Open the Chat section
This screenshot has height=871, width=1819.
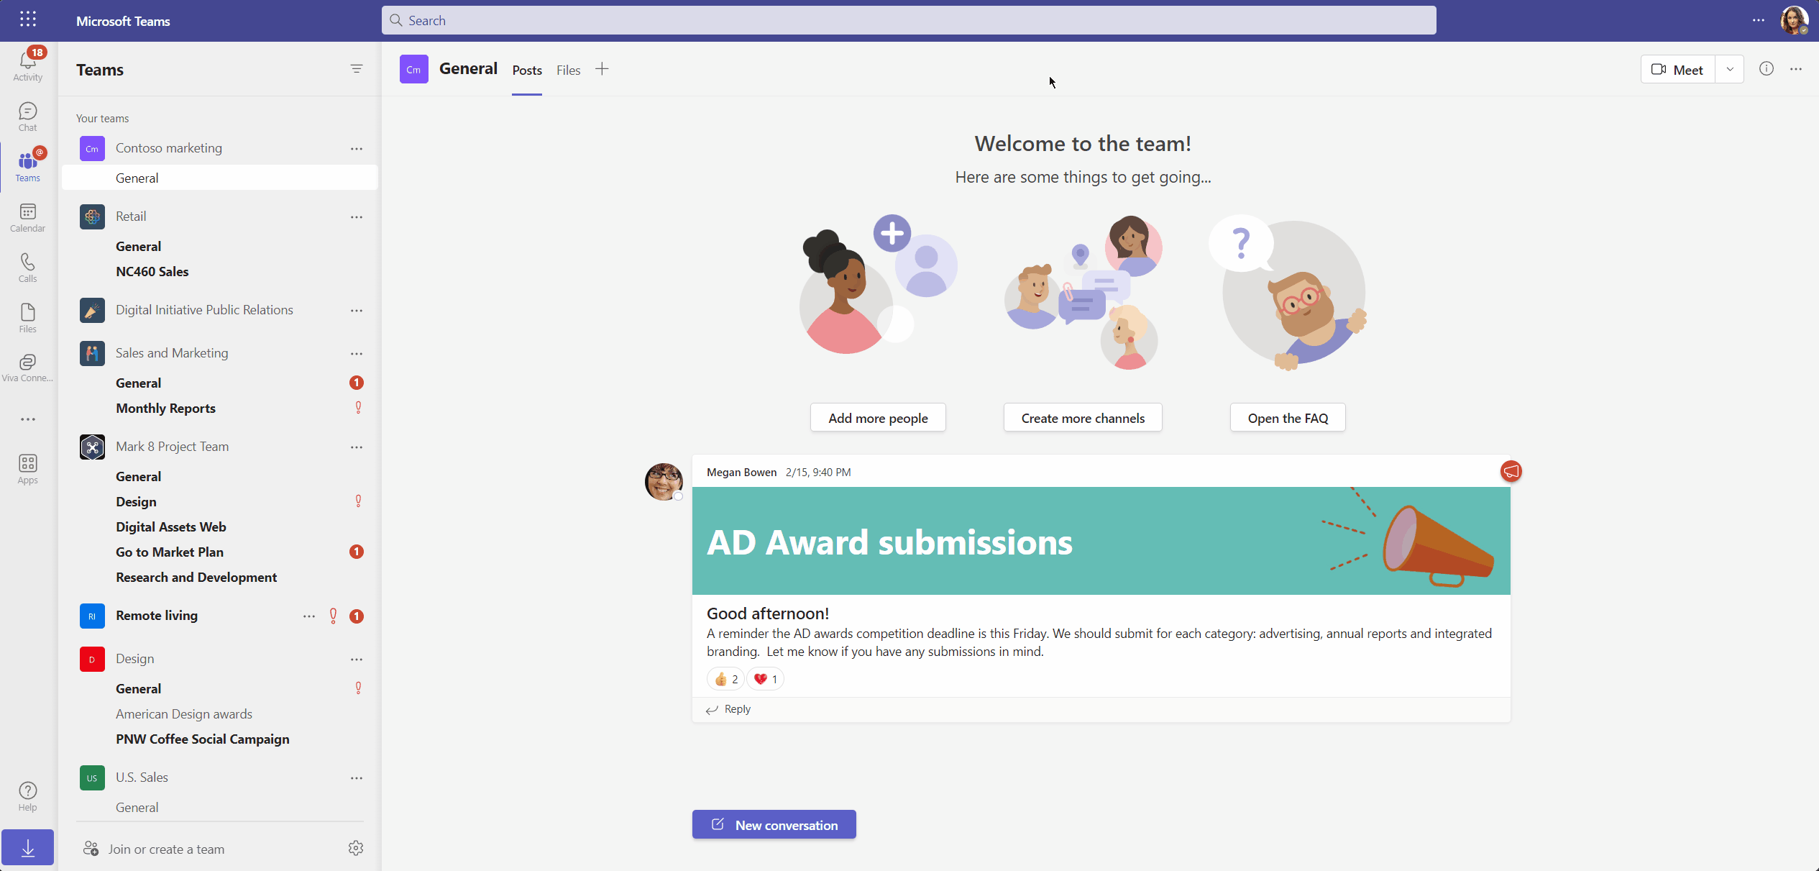27,116
